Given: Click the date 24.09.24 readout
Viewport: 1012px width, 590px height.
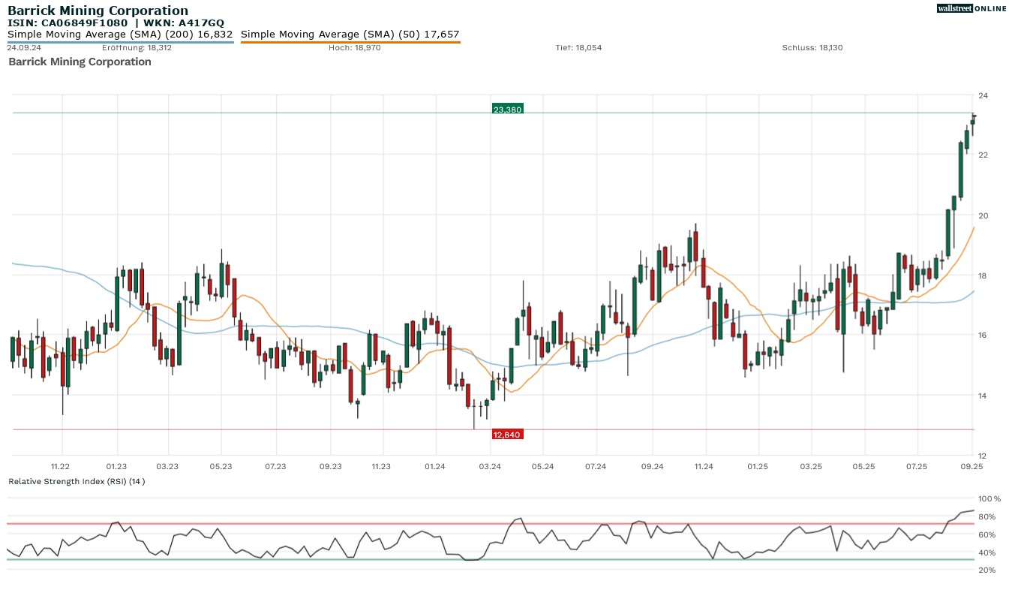Looking at the screenshot, I should (24, 48).
